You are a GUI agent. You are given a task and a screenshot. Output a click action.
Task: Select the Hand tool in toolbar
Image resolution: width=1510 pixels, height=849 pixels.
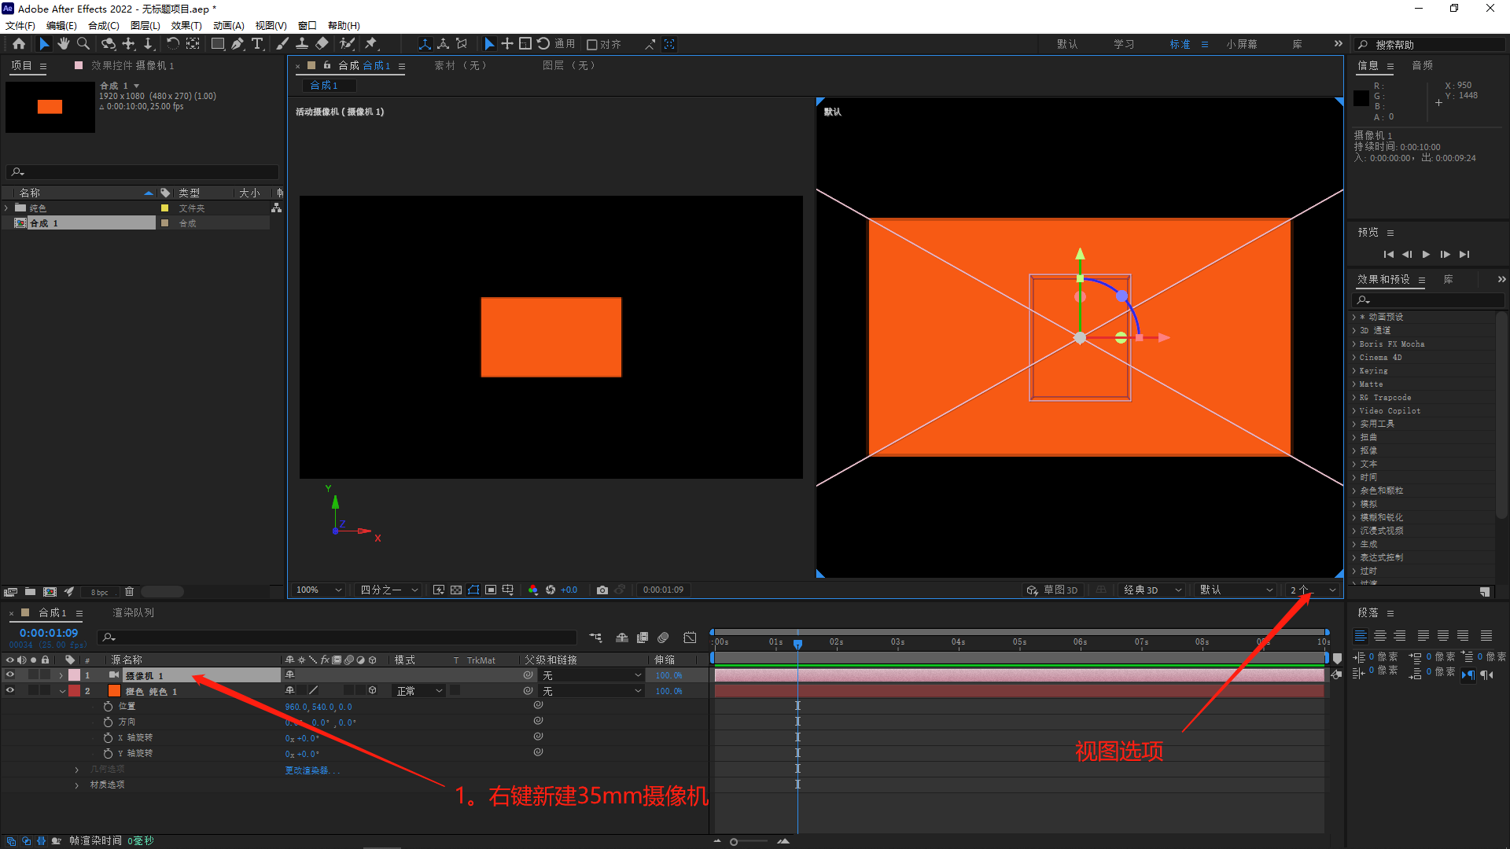click(64, 44)
